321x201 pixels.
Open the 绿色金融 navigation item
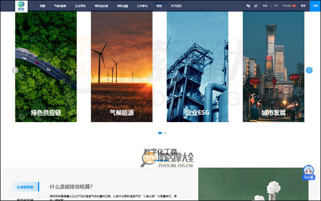pos(122,6)
